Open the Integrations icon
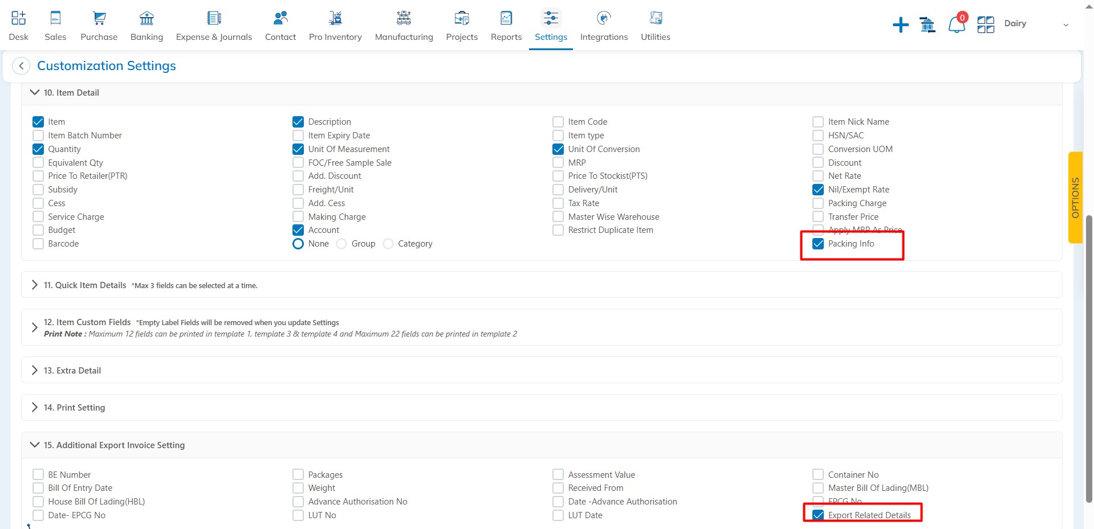The height and width of the screenshot is (529, 1094). coord(604,18)
